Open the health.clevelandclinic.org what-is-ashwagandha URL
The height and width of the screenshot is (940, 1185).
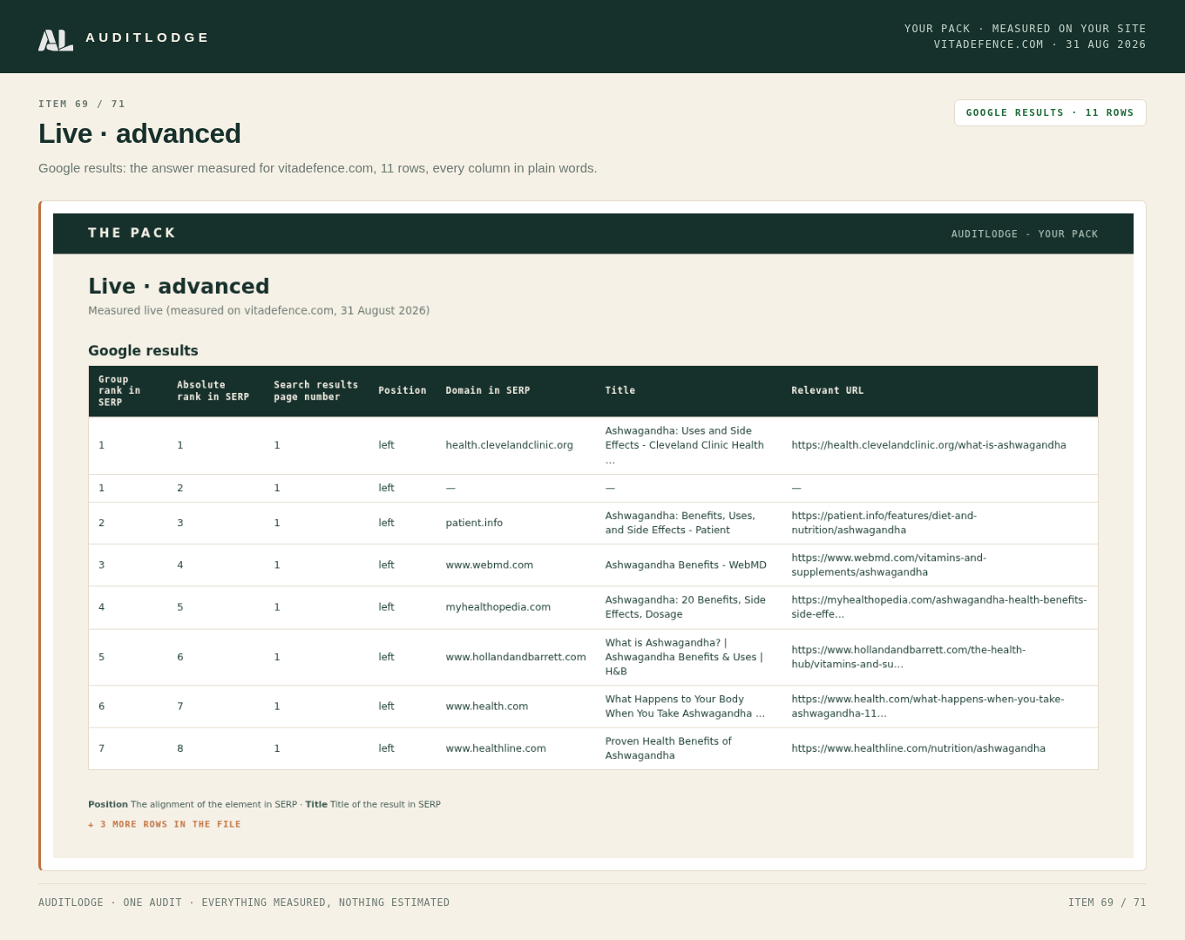tap(929, 445)
